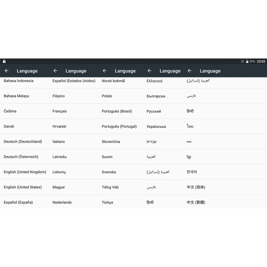This screenshot has width=267, height=267.
Task: Select Türkçe language
Action: click(x=107, y=202)
